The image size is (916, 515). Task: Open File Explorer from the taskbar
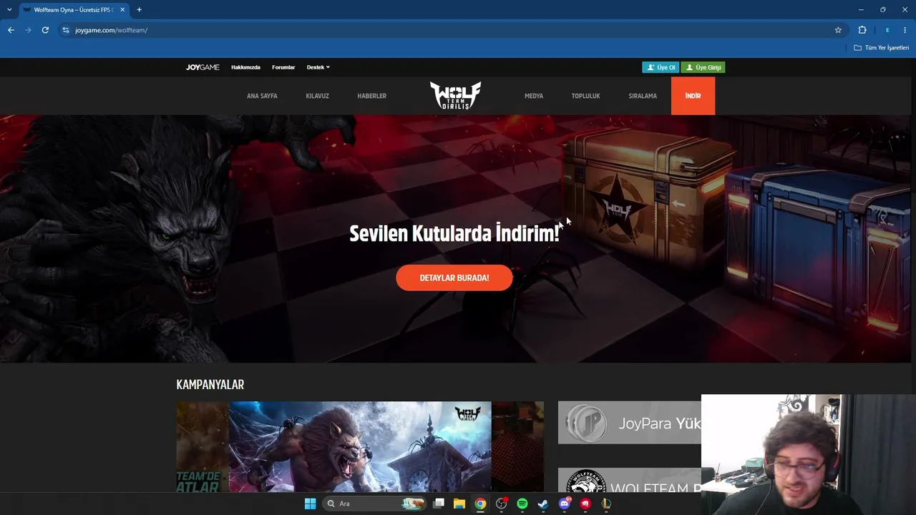[x=459, y=504]
